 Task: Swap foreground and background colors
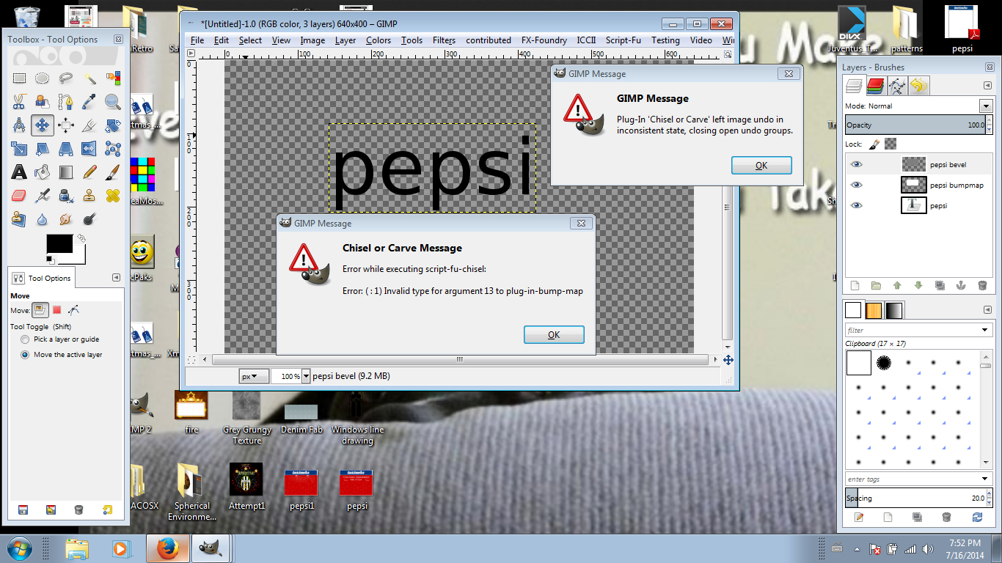[x=81, y=238]
